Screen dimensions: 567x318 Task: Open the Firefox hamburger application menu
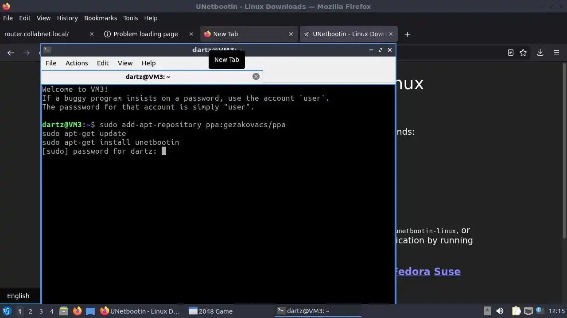(x=556, y=53)
